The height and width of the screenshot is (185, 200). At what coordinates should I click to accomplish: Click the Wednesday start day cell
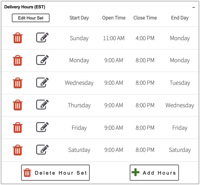pos(79,83)
